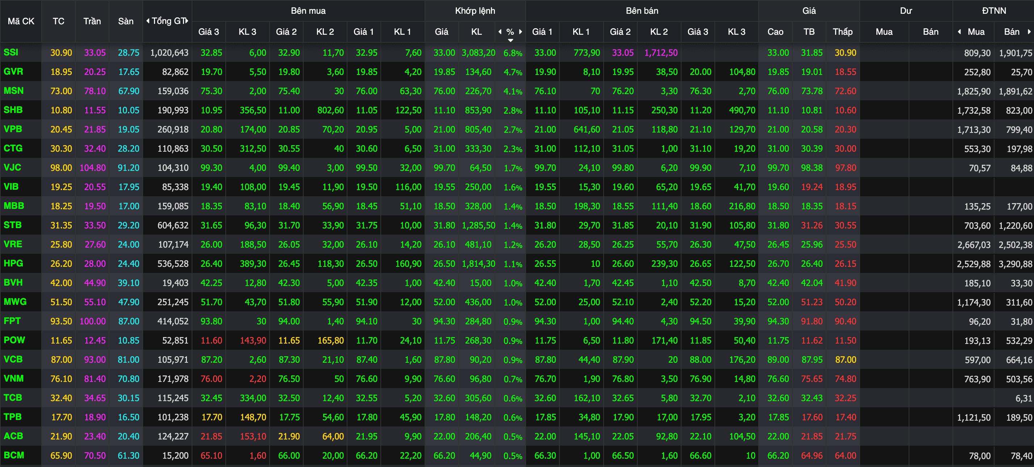1034x467 pixels.
Task: Click right arrow beside % column header
Action: pos(521,32)
